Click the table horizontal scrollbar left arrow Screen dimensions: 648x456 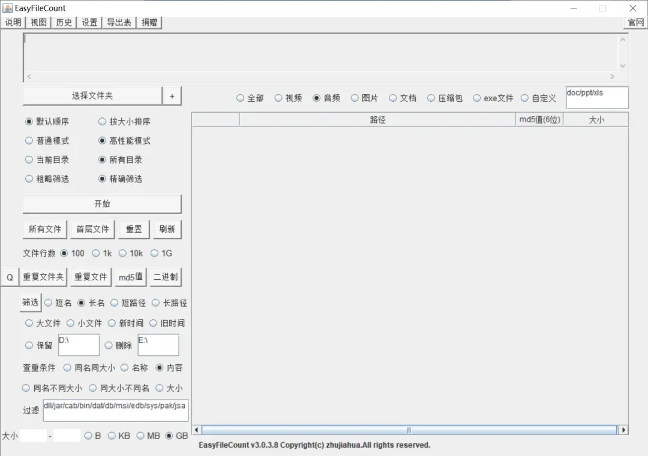click(x=197, y=430)
